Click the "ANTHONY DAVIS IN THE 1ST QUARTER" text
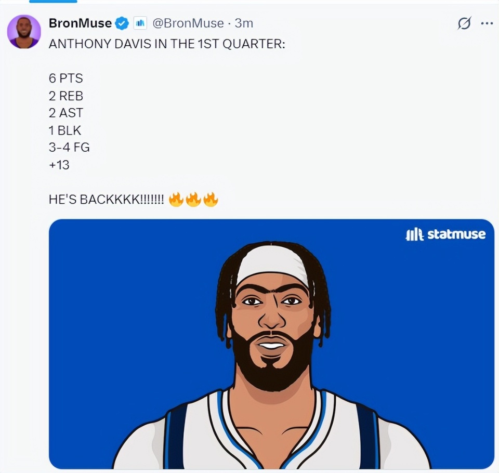 [167, 44]
